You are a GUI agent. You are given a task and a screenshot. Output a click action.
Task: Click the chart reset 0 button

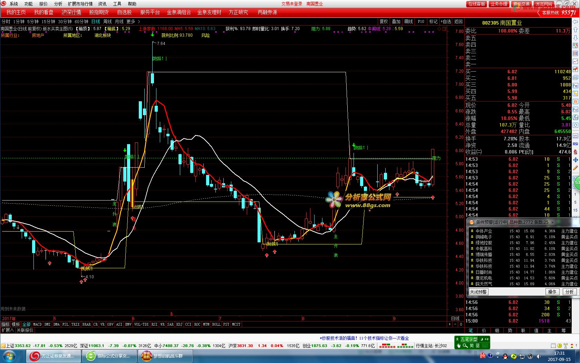pos(461,324)
